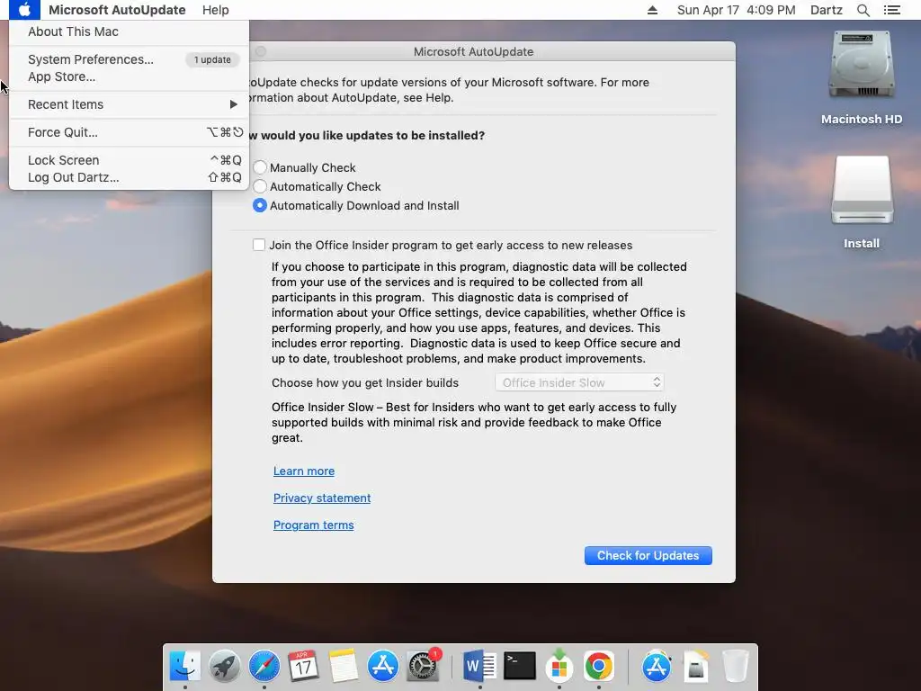Open Microsoft Word from the Dock
Image resolution: width=921 pixels, height=691 pixels.
(x=479, y=667)
